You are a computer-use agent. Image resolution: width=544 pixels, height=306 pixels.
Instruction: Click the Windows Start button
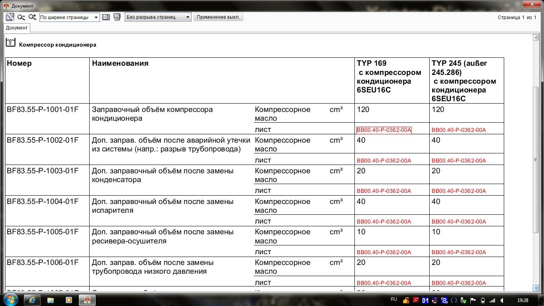(11, 300)
